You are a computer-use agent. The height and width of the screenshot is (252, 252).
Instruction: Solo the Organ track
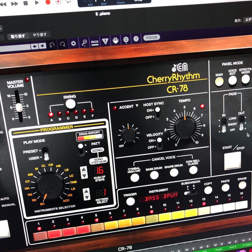222,244
